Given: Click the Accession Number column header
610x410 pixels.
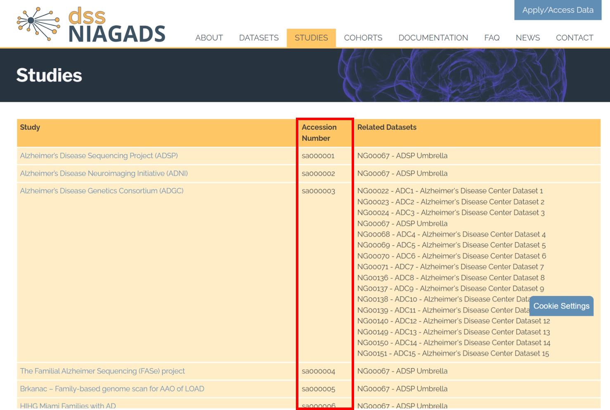Looking at the screenshot, I should 319,133.
